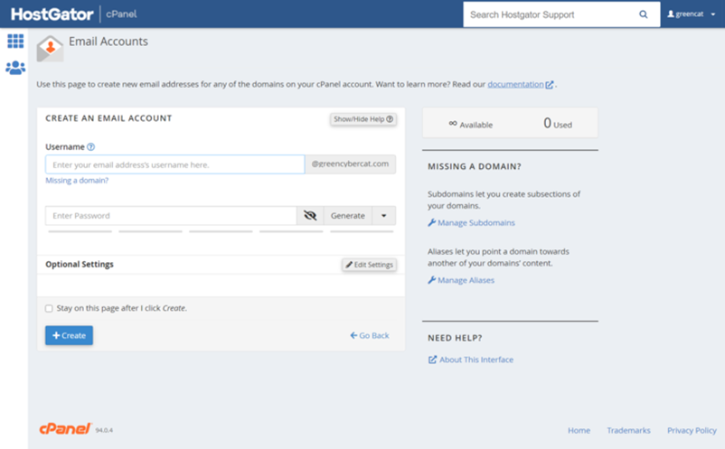This screenshot has width=725, height=449.
Task: Click the Available infinity counter text
Action: pyautogui.click(x=471, y=125)
